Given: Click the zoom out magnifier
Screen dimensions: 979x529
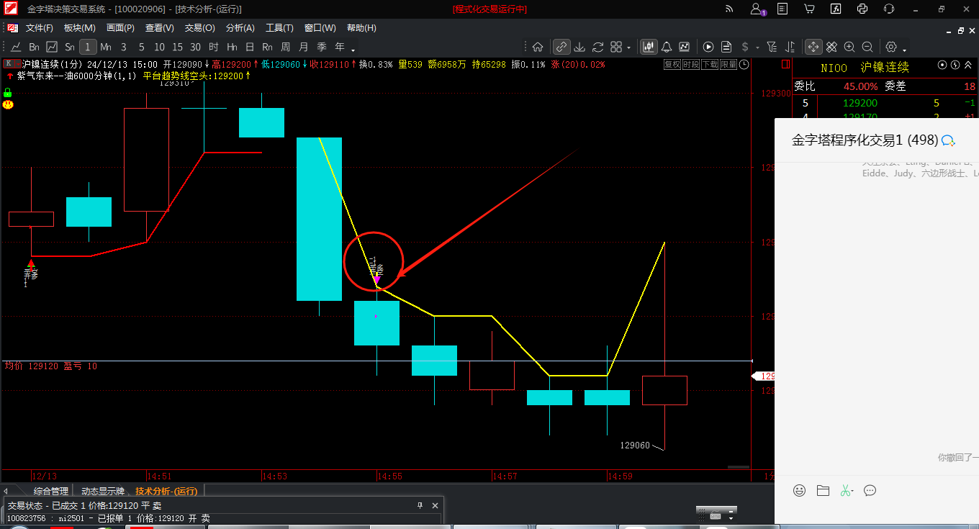Looking at the screenshot, I should click(x=867, y=47).
